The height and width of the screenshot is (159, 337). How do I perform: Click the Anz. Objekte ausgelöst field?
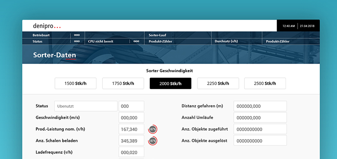coord(260,141)
